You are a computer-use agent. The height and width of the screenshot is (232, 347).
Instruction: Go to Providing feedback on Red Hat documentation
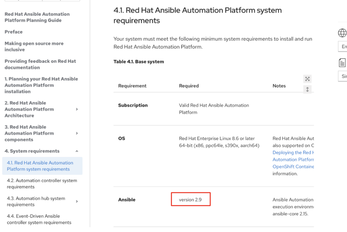click(40, 64)
